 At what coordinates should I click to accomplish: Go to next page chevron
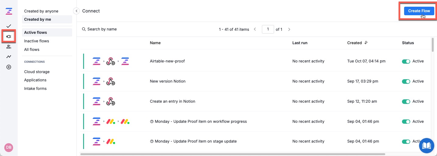pos(289,30)
